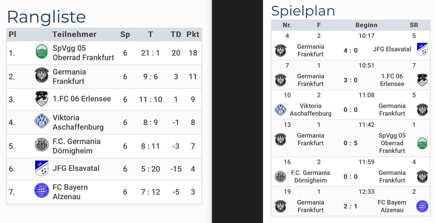Click the JFG Elsavatal crest in match 4
435x223 pixels.
tap(422, 49)
